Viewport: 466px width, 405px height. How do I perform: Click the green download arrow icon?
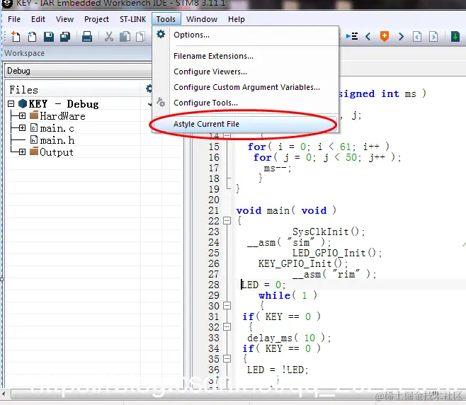point(455,37)
